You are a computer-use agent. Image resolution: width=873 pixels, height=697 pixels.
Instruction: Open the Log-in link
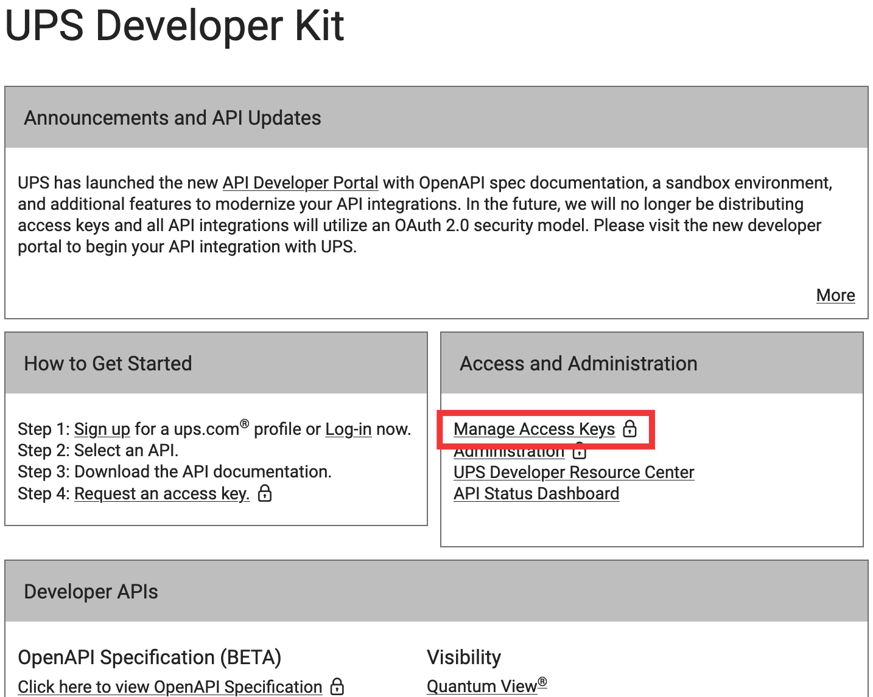(x=348, y=429)
